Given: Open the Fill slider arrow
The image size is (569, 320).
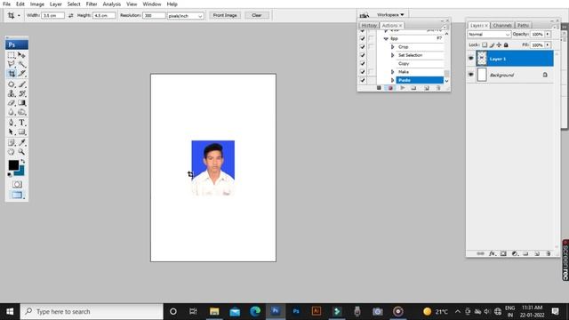Looking at the screenshot, I should coord(548,45).
